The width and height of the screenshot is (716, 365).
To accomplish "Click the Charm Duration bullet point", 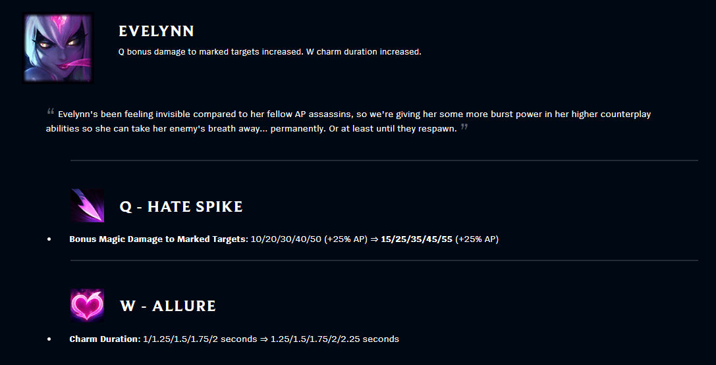I will click(49, 339).
